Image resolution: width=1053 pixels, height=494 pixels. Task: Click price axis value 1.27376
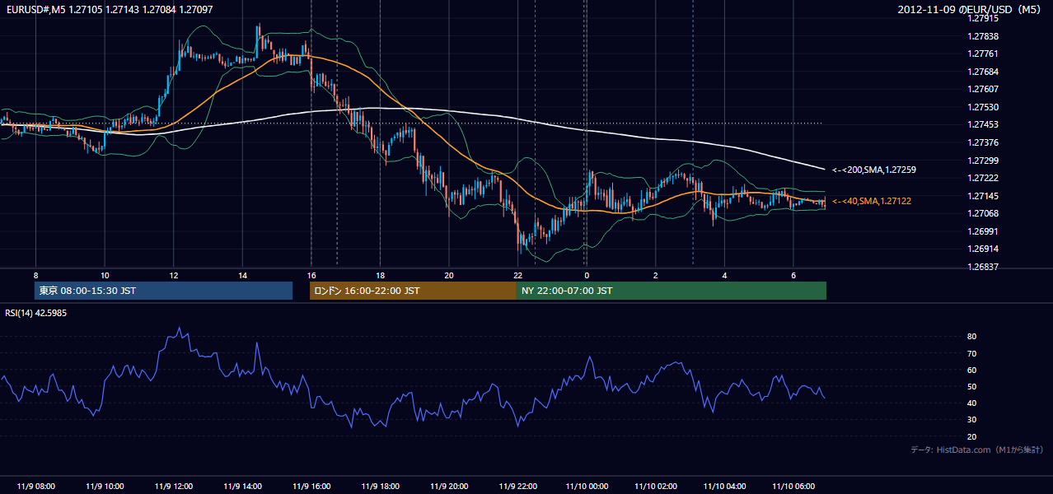pyautogui.click(x=983, y=142)
